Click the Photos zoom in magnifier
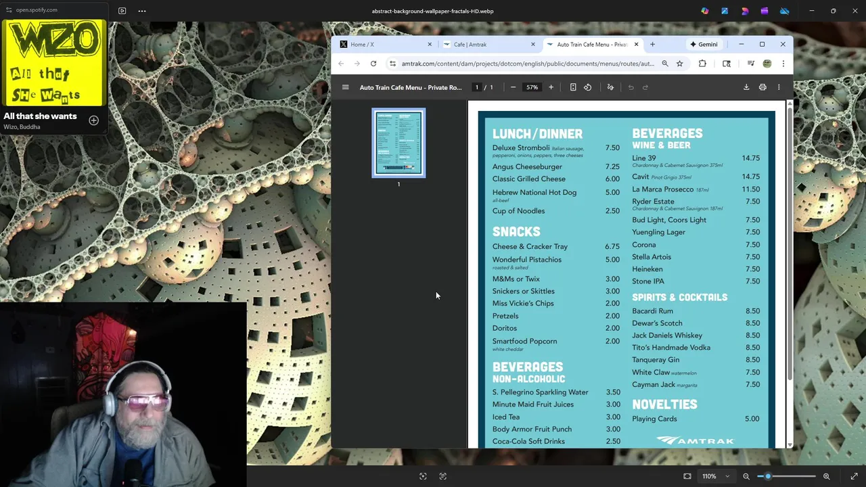Image resolution: width=866 pixels, height=487 pixels. (x=826, y=476)
